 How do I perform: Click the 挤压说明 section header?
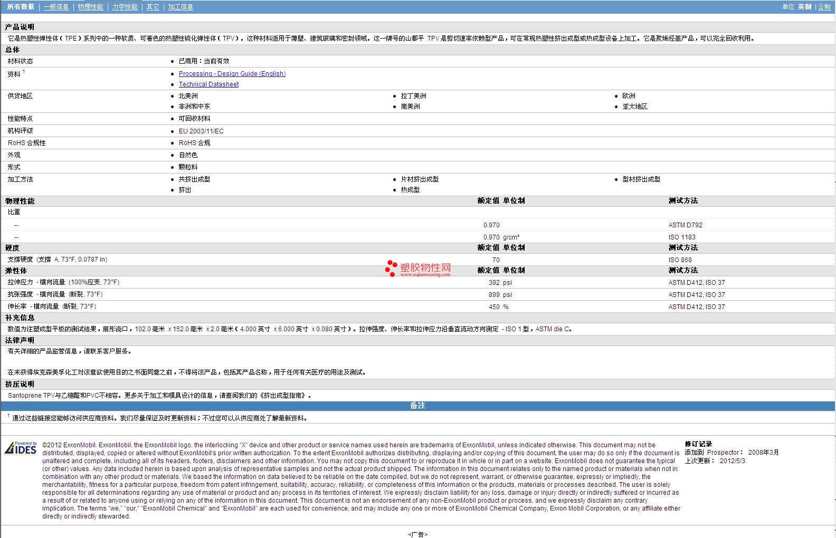(x=20, y=384)
